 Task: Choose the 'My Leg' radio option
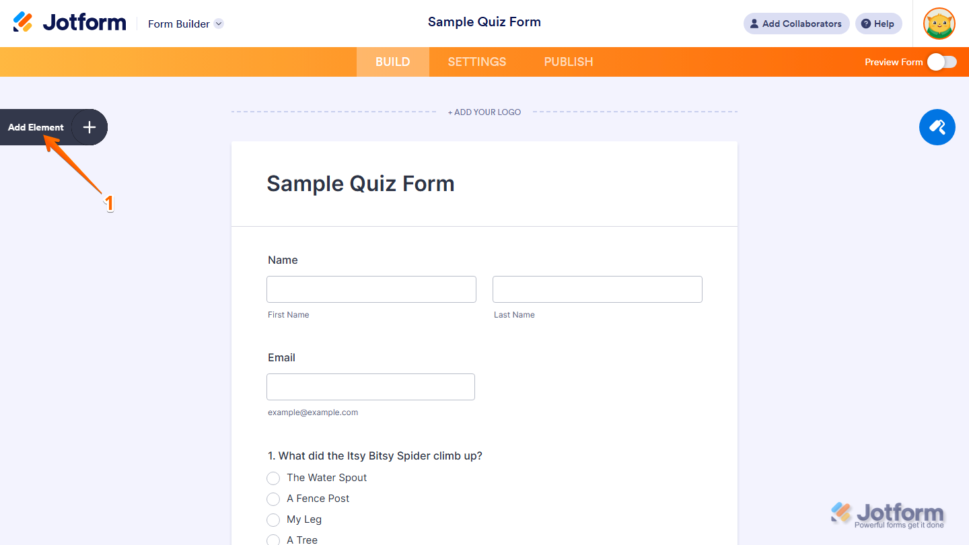(x=273, y=520)
